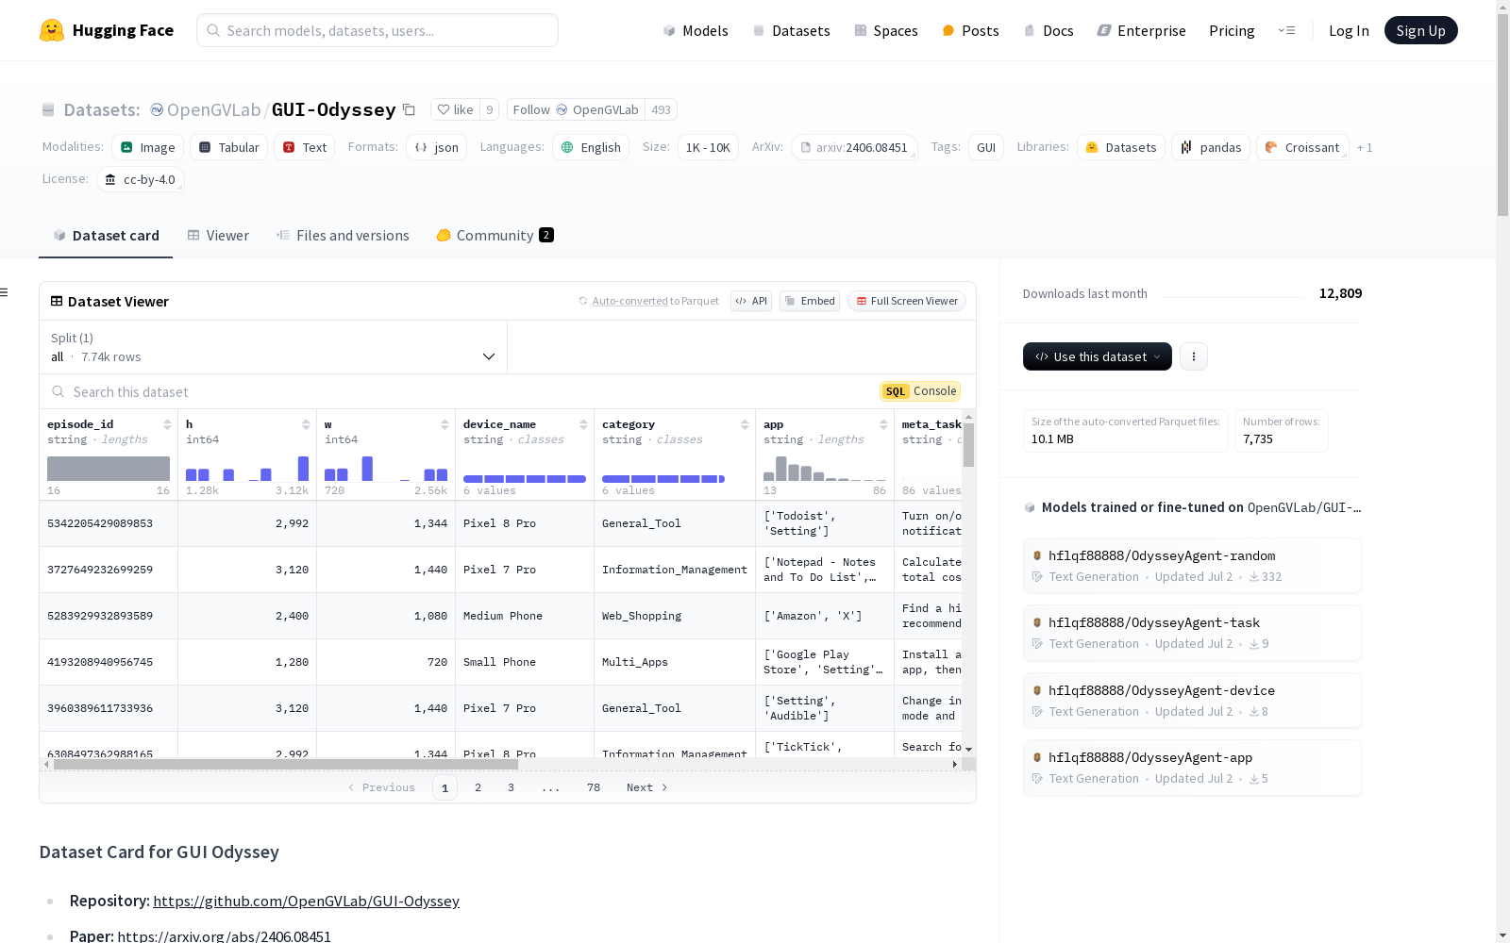Open Enterprise page
The image size is (1510, 943).
coord(1141,30)
